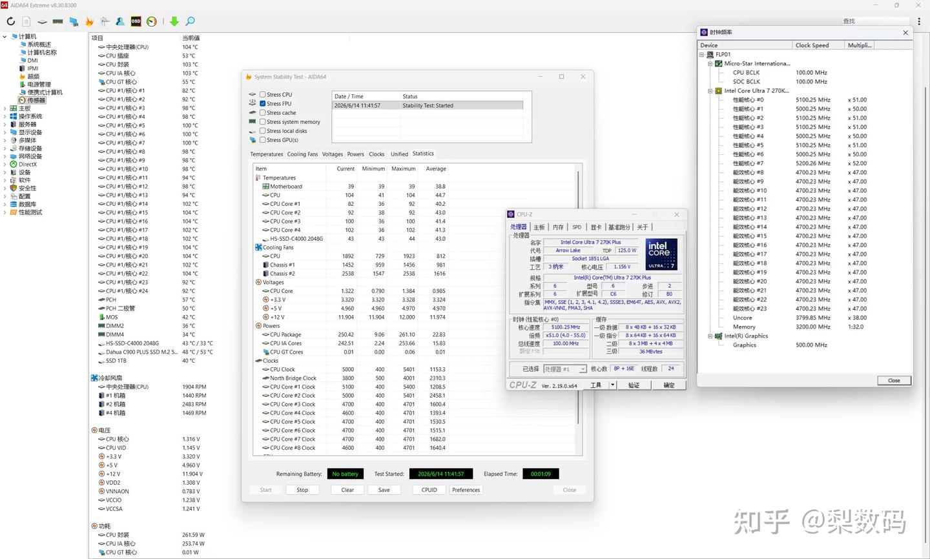Uncheck the Stress FPU checkbox

click(263, 103)
